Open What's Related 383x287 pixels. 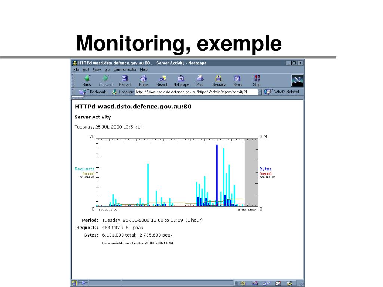click(282, 92)
